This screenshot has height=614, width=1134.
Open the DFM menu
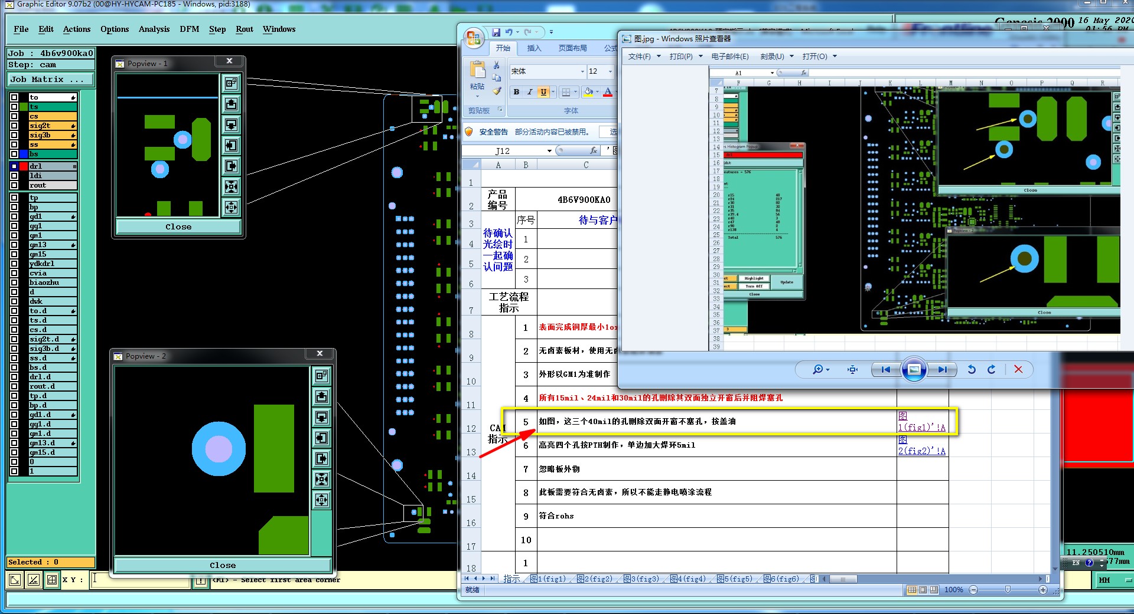[190, 29]
